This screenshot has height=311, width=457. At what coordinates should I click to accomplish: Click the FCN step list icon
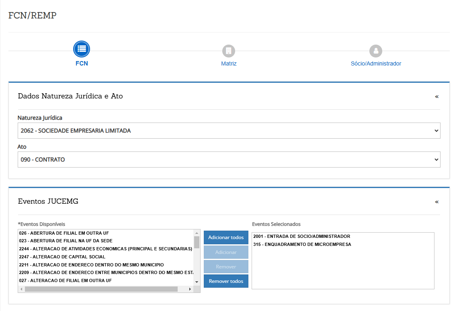[x=82, y=49]
